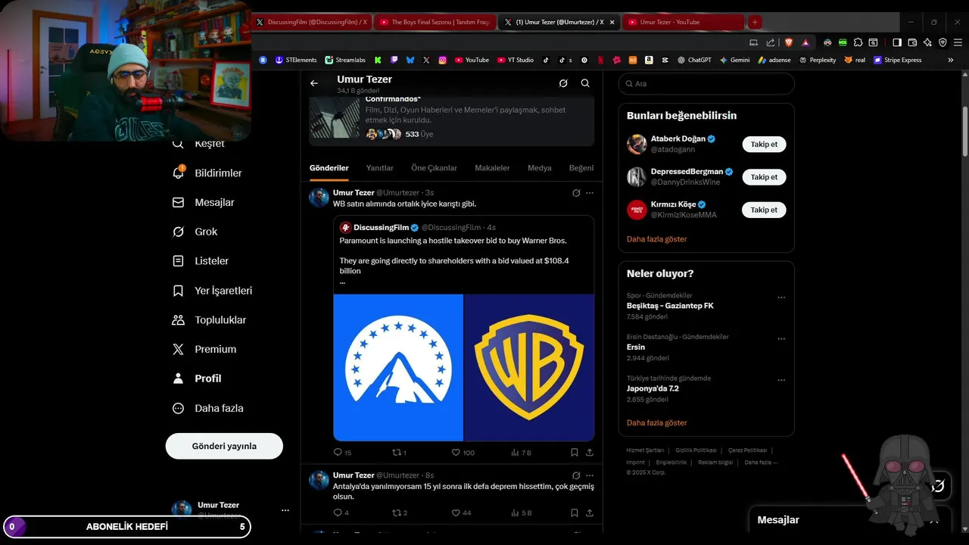This screenshot has width=969, height=545.
Task: Open the Keşfet search icon in sidebar
Action: coord(178,144)
